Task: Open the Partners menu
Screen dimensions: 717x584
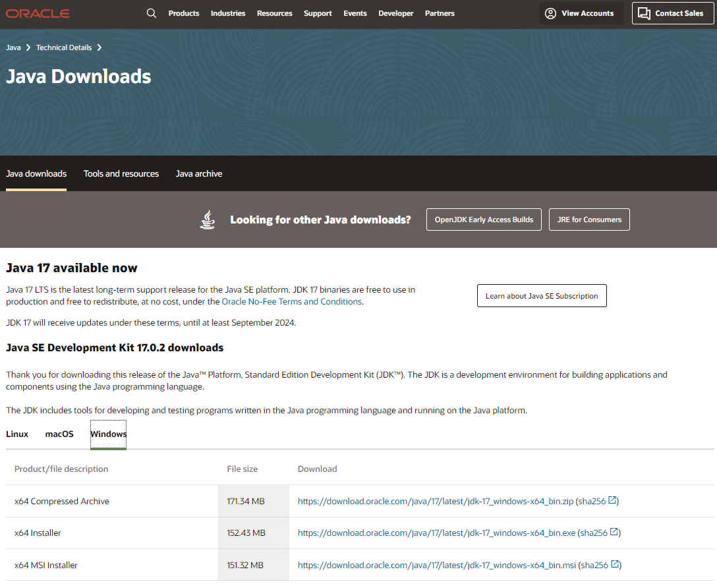Action: [440, 13]
